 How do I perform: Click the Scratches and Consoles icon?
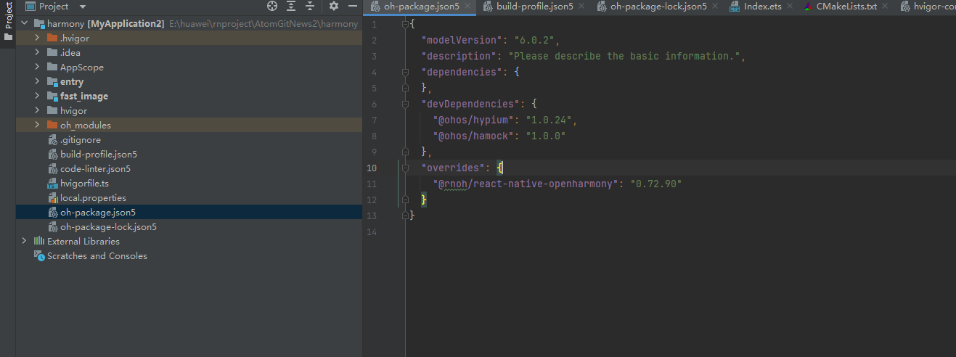coord(39,256)
